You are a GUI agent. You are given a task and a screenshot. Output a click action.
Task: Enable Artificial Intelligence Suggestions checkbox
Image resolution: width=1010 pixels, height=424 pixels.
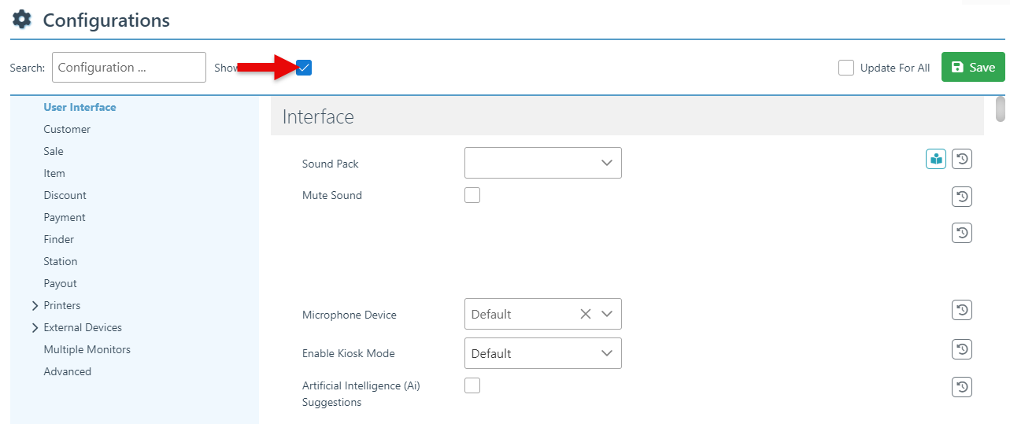pyautogui.click(x=472, y=385)
